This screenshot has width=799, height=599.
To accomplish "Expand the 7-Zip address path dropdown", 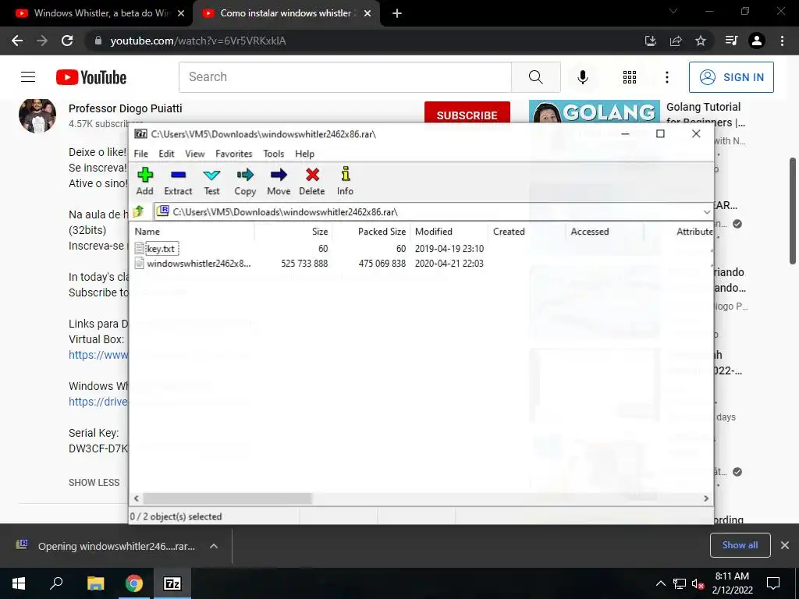I will (707, 212).
